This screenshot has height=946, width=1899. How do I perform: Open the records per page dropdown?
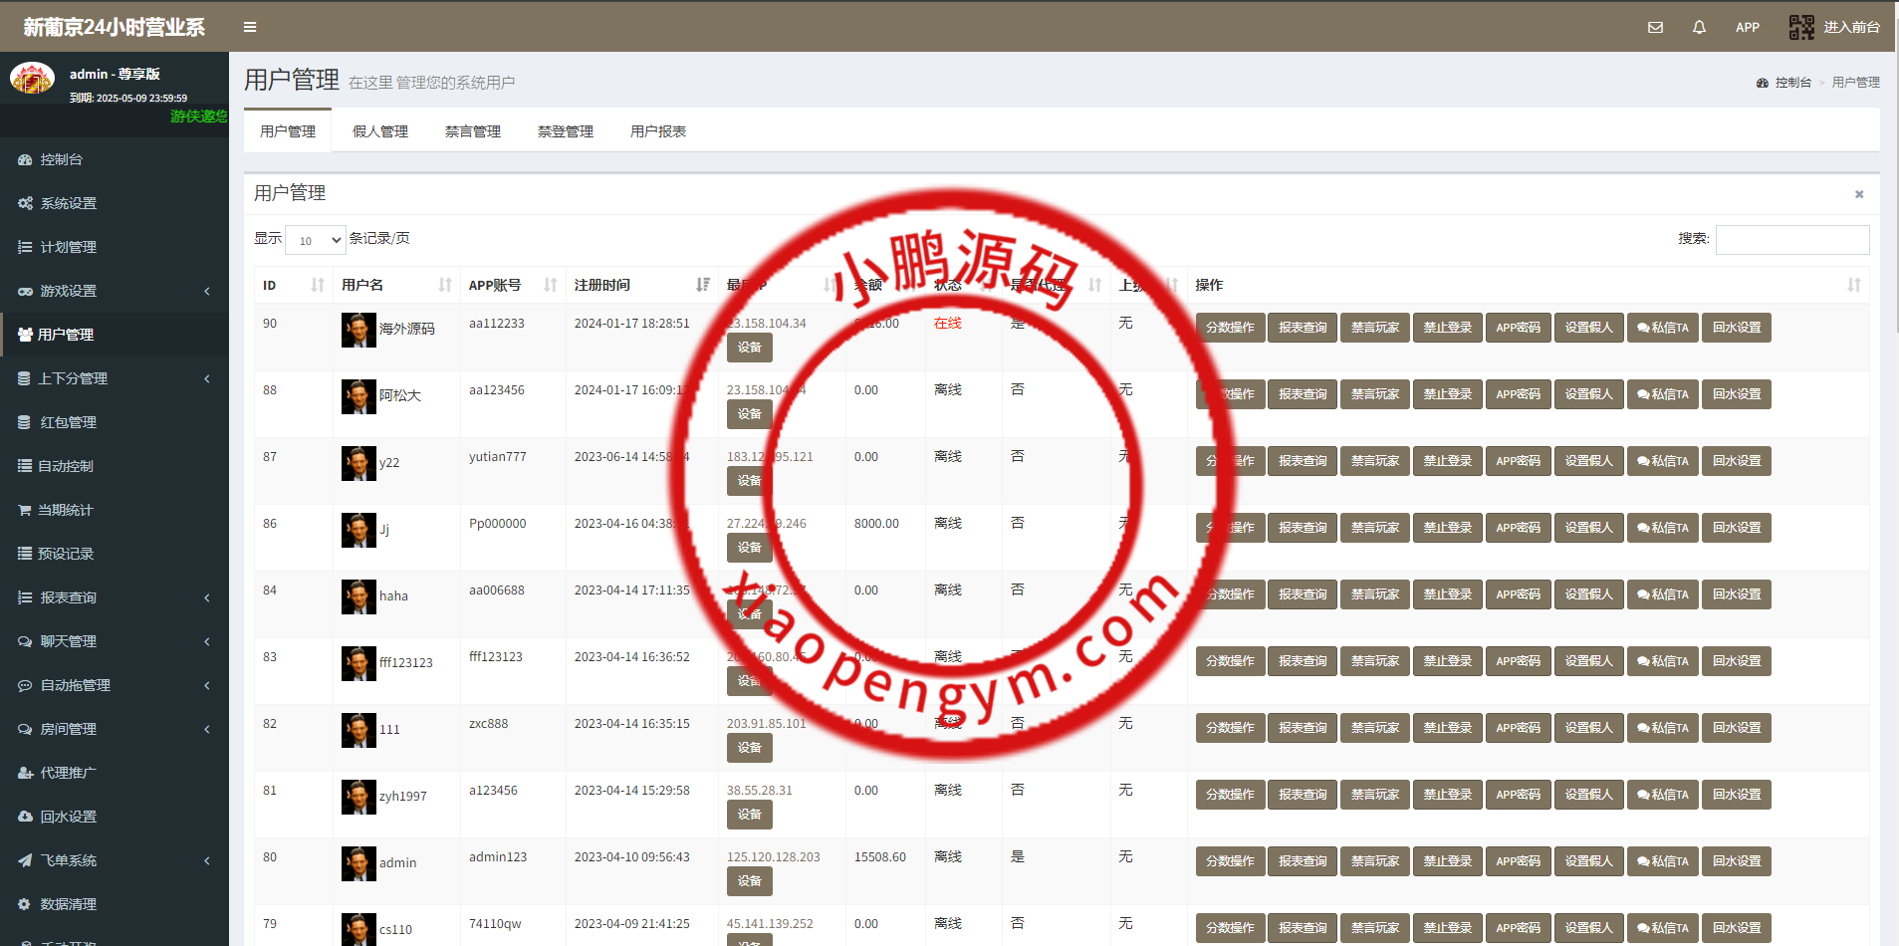point(315,240)
